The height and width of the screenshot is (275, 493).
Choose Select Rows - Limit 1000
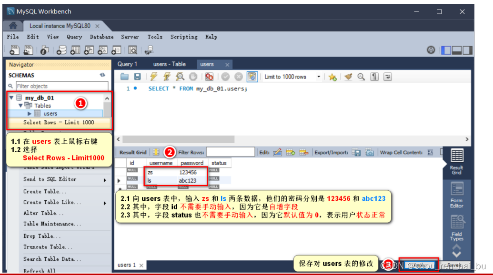point(59,122)
